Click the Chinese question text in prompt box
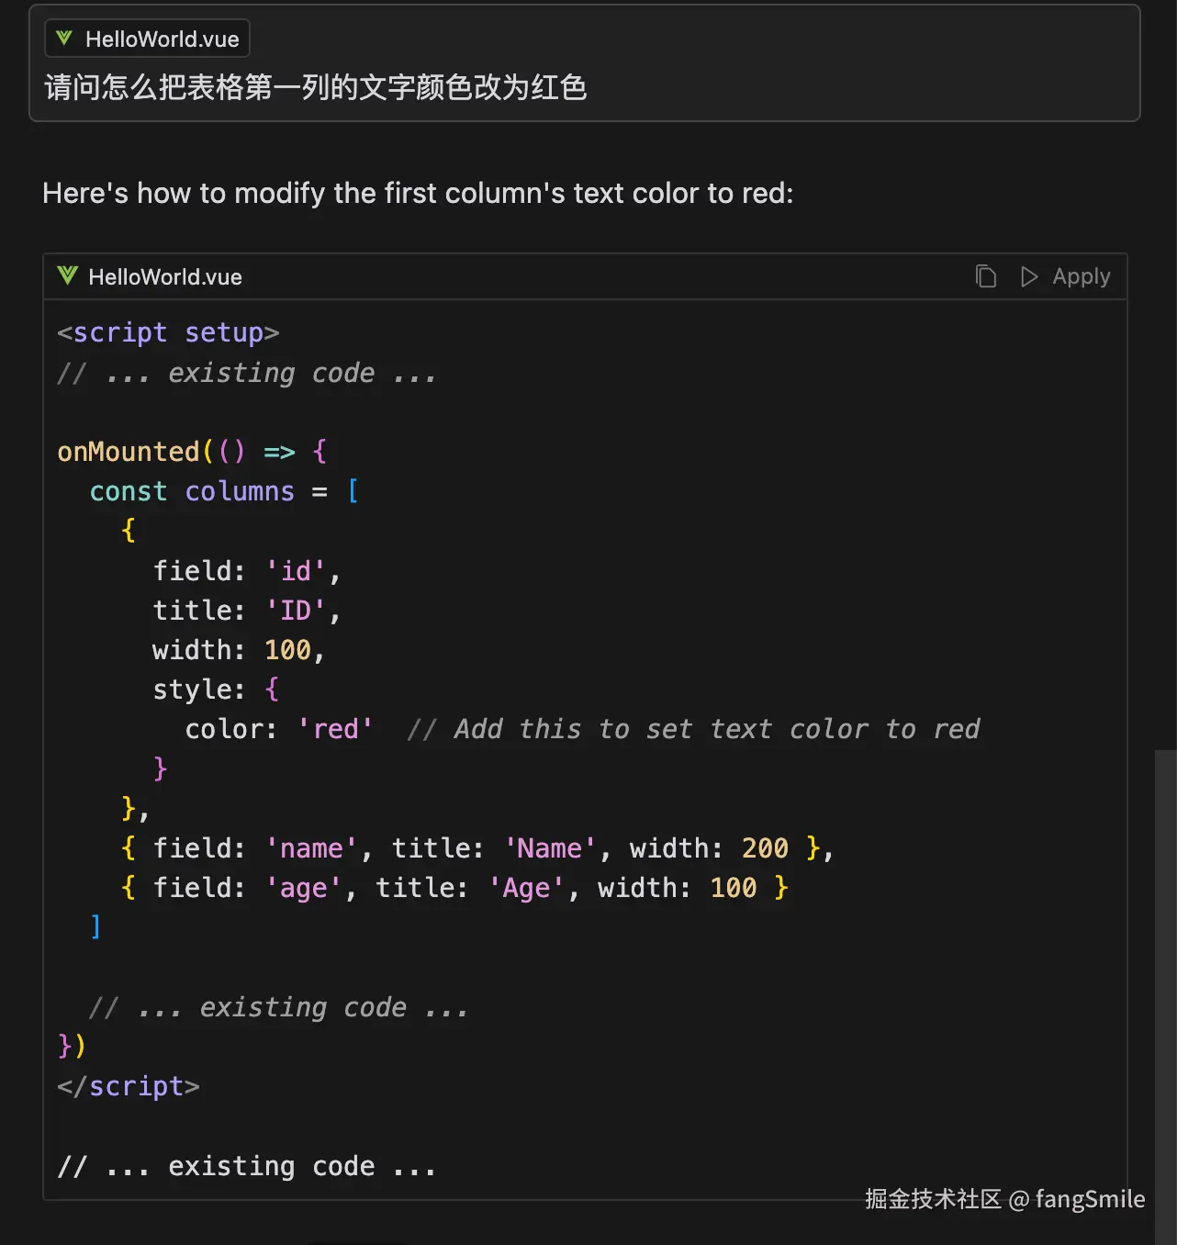This screenshot has height=1245, width=1177. coord(316,87)
